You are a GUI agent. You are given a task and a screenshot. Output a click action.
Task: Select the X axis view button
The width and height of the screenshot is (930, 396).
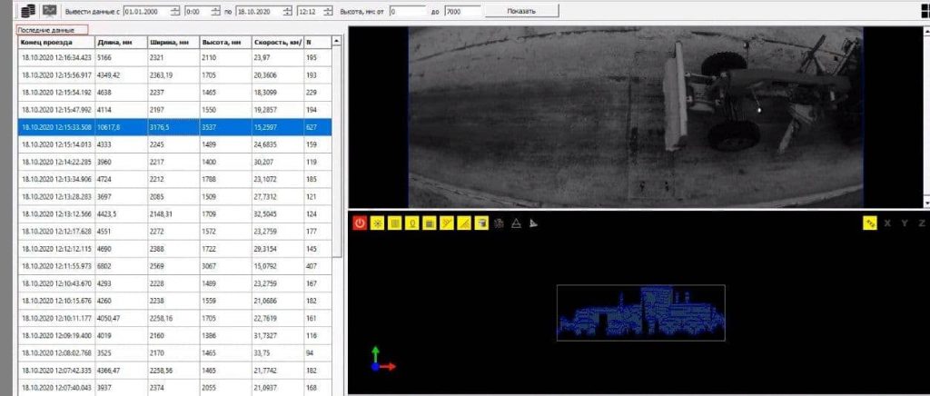(x=887, y=223)
